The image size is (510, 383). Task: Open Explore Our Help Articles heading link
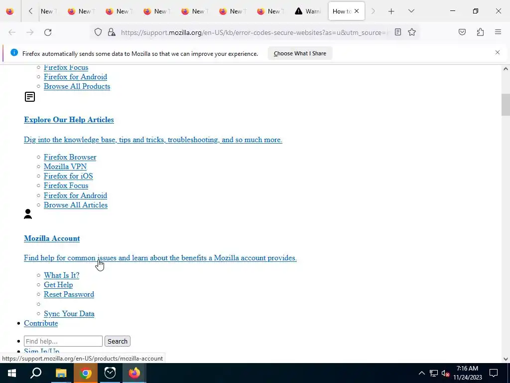click(69, 120)
